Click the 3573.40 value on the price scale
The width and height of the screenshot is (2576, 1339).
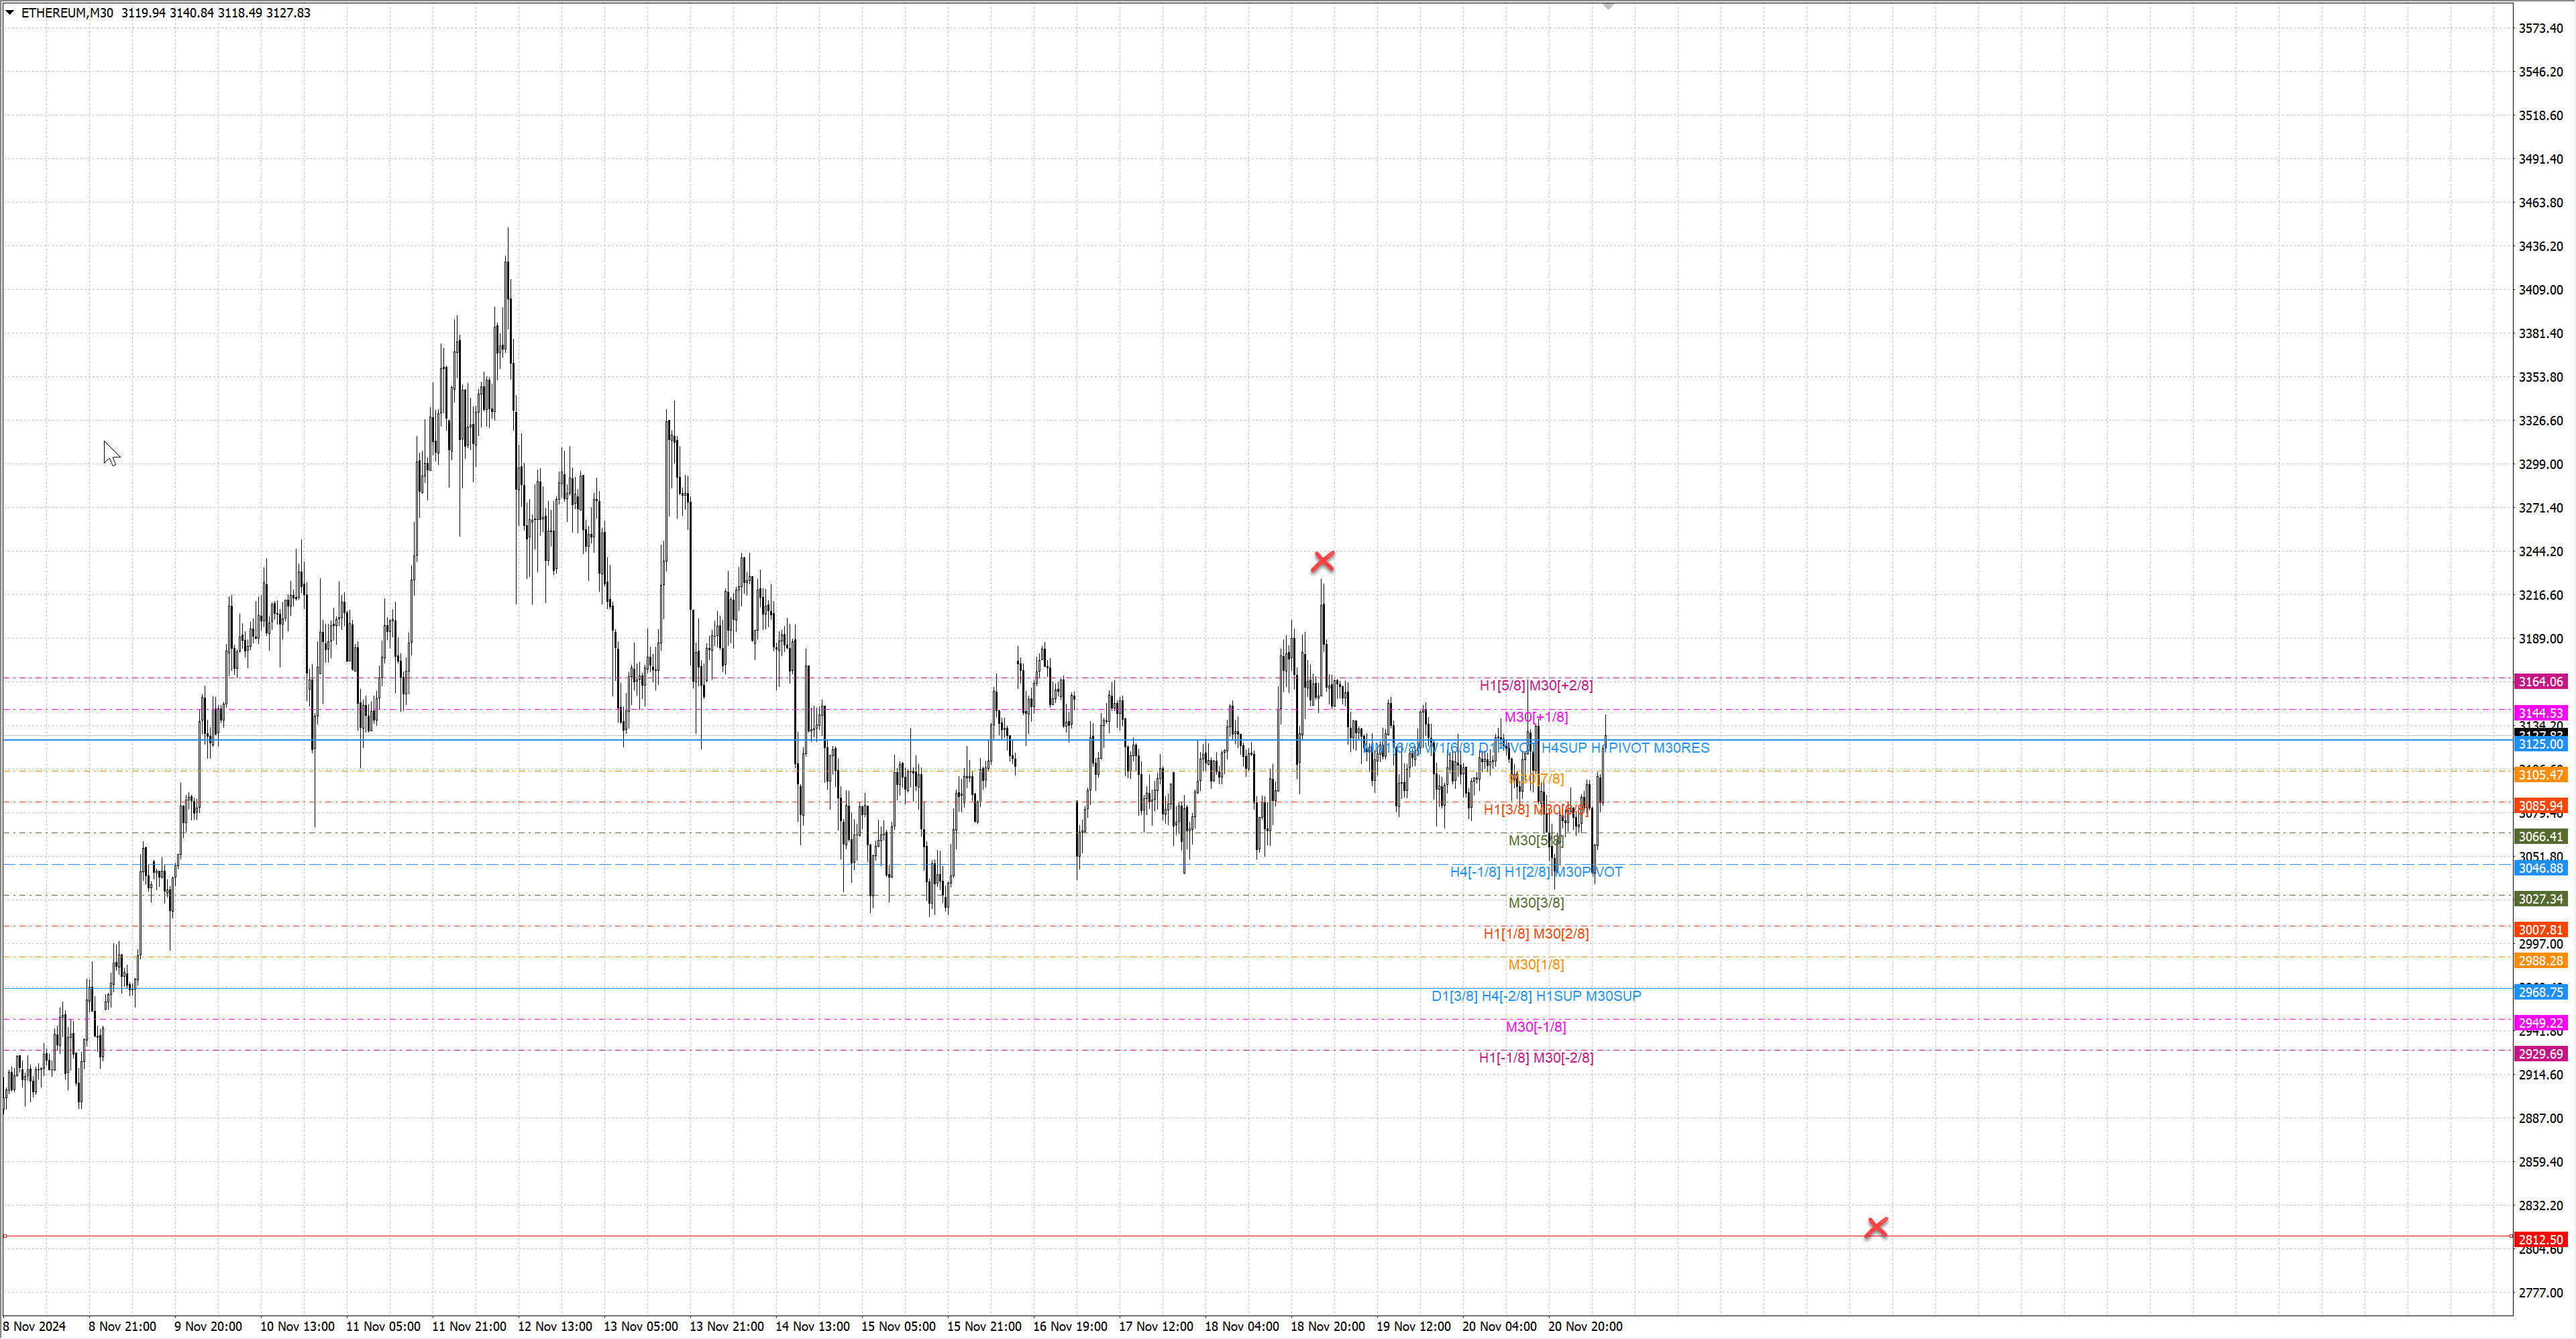click(x=2540, y=28)
